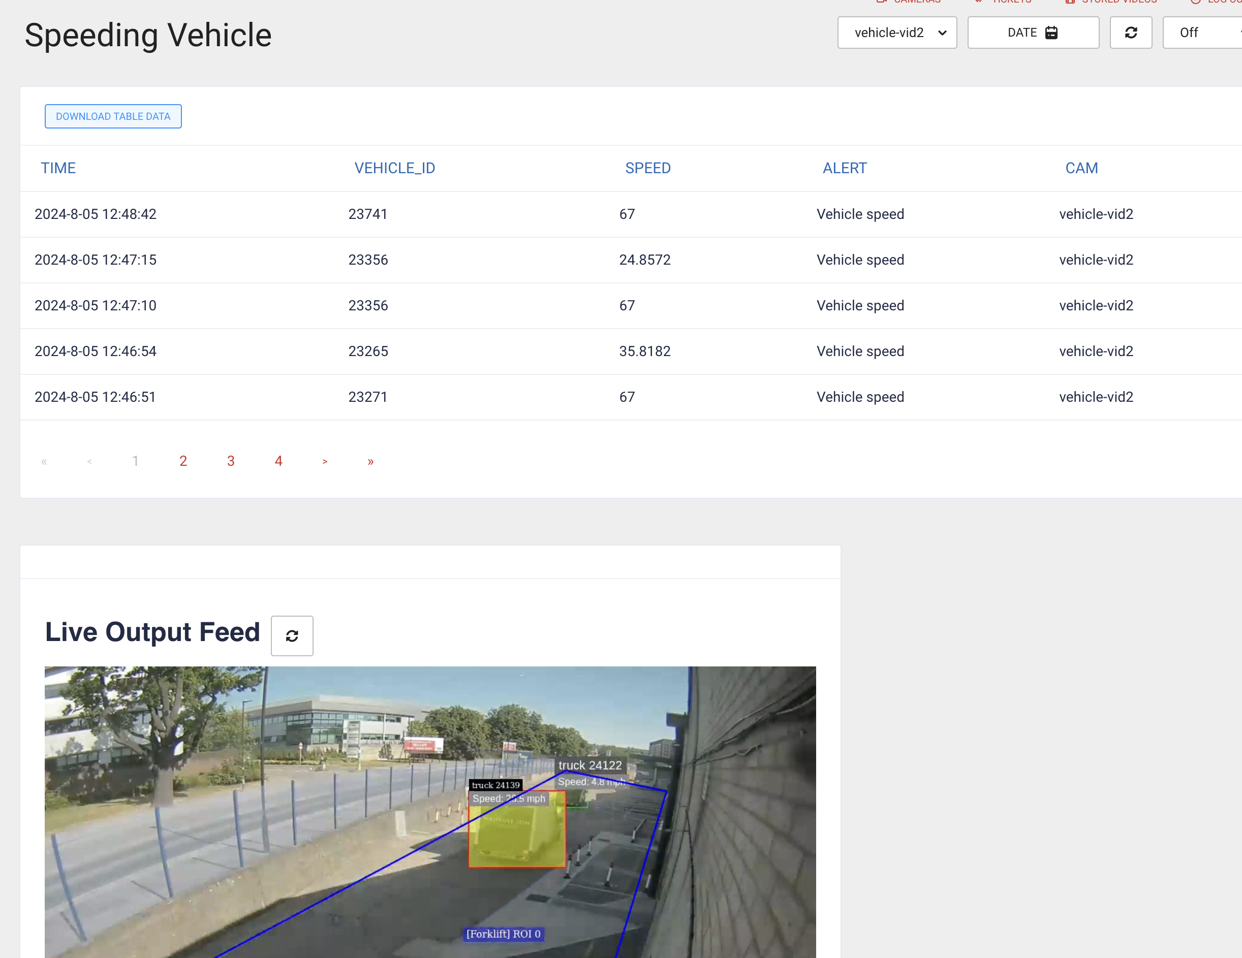
Task: Select page 4 in pagination
Action: click(278, 461)
